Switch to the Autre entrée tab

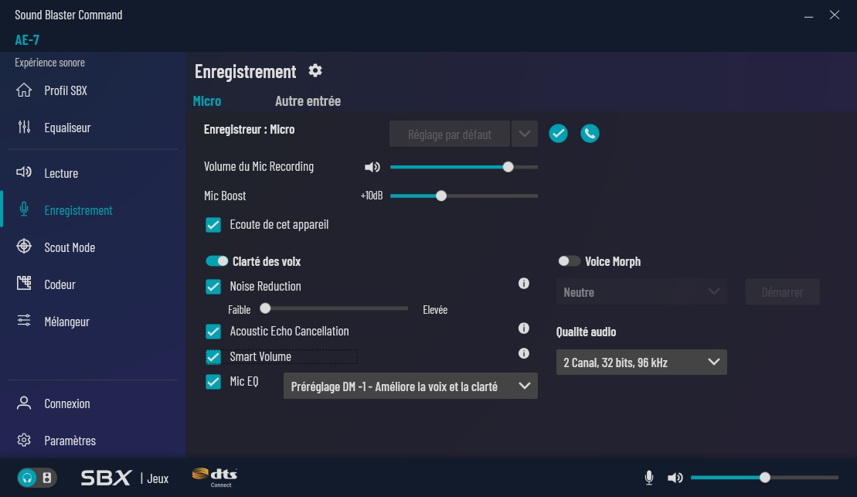coord(308,100)
